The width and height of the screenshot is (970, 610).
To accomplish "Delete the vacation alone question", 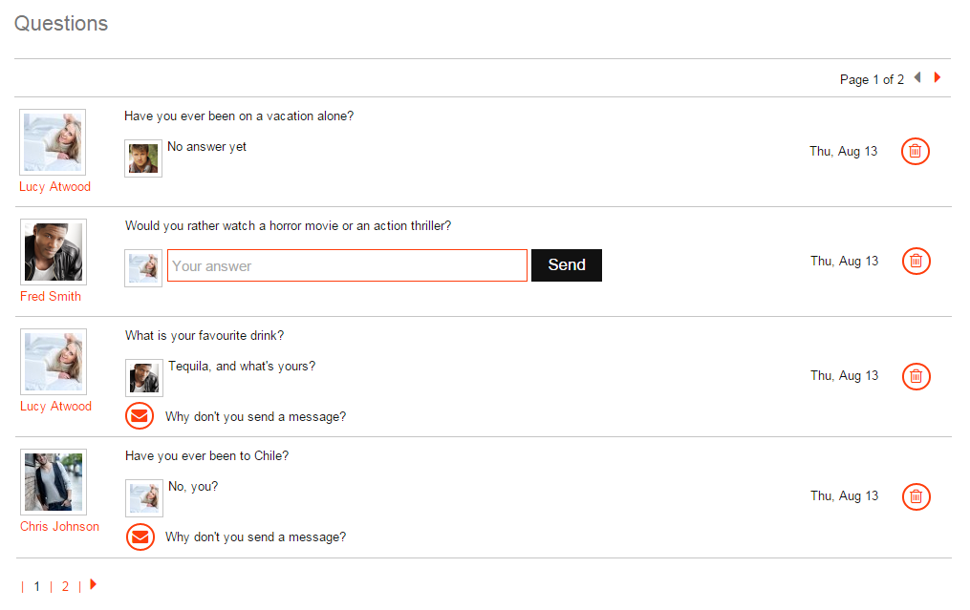I will coord(915,152).
